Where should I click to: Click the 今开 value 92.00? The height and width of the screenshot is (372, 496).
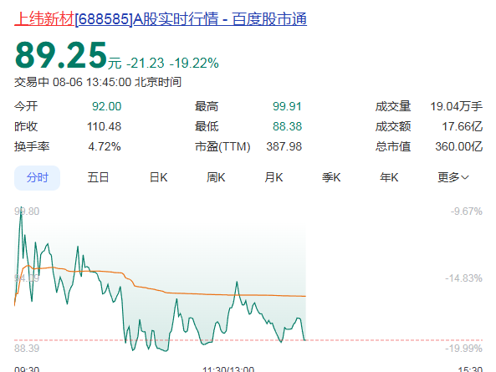(x=106, y=106)
